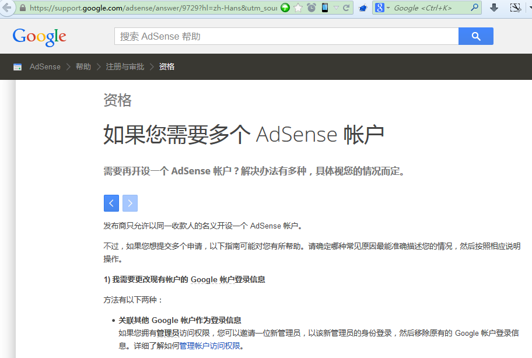Reload the page with the refresh icon
This screenshot has width=532, height=358.
pos(346,8)
